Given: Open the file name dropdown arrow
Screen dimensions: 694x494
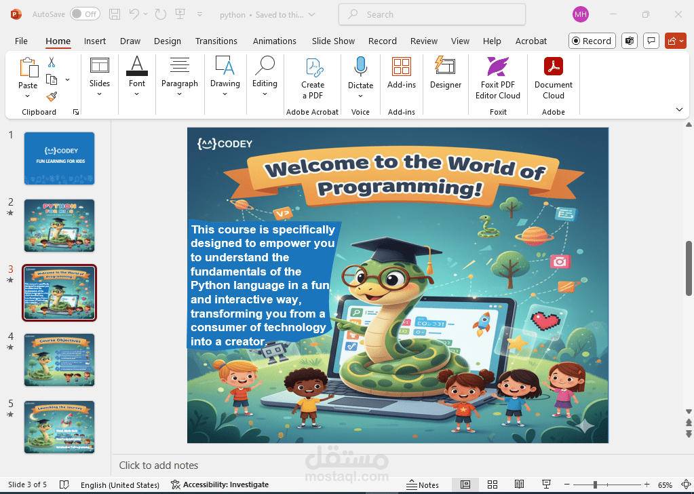Looking at the screenshot, I should tap(312, 15).
